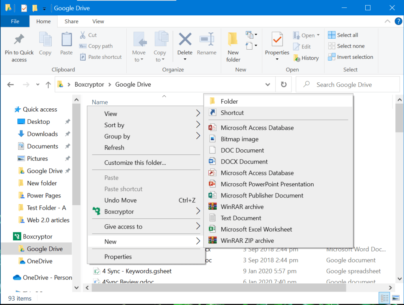The height and width of the screenshot is (305, 404).
Task: Create new Folder from submenu
Action: point(278,101)
